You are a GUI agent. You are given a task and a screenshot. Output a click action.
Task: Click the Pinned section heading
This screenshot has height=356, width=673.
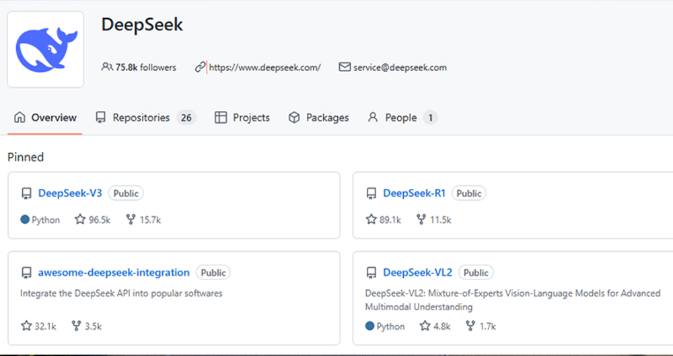[x=26, y=157]
